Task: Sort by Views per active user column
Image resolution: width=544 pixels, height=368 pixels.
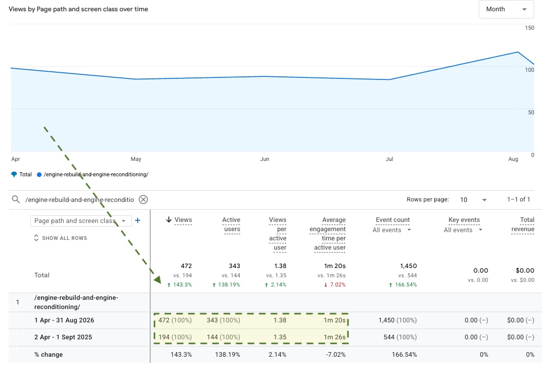Action: 278,234
